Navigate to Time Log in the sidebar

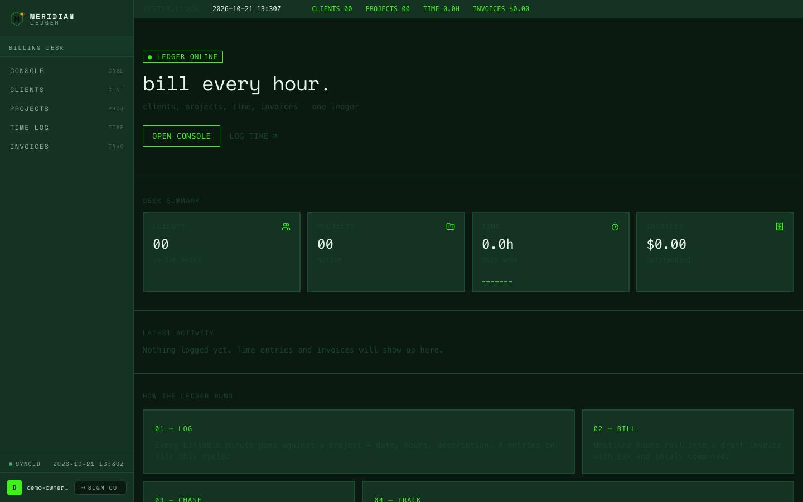coord(67,128)
